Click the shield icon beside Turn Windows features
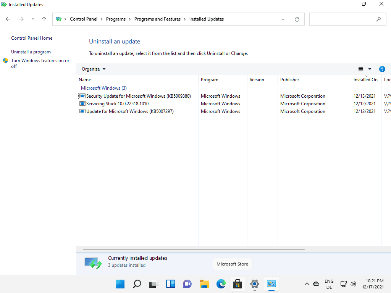The height and width of the screenshot is (293, 391). point(5,60)
